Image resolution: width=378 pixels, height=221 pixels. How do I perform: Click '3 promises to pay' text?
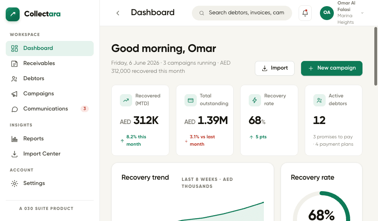(x=333, y=137)
